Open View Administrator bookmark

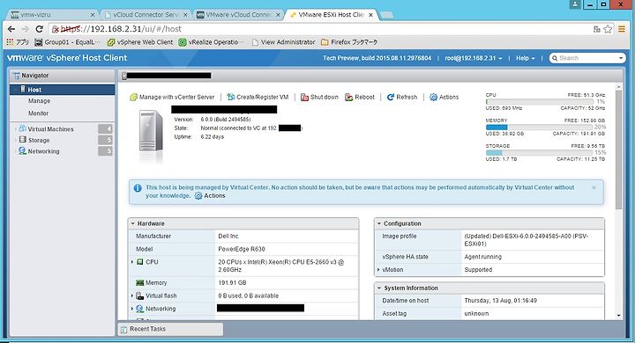[283, 42]
